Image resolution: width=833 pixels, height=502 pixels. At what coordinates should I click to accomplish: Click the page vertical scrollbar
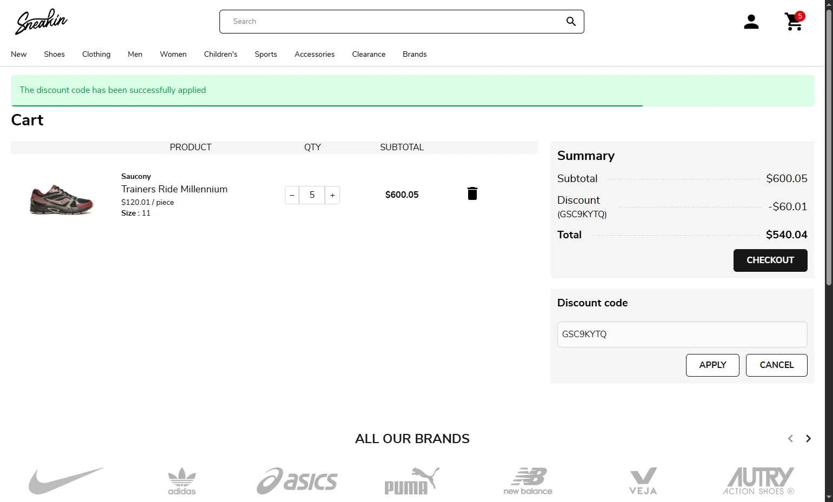829,147
